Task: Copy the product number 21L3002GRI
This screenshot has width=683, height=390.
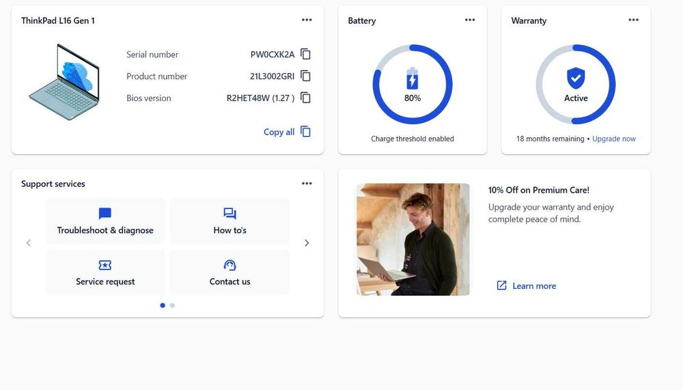Action: click(x=306, y=76)
